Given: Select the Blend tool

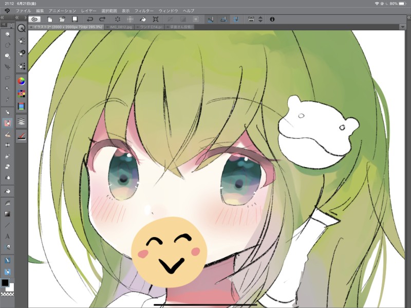Looking at the screenshot, I should (x=8, y=178).
